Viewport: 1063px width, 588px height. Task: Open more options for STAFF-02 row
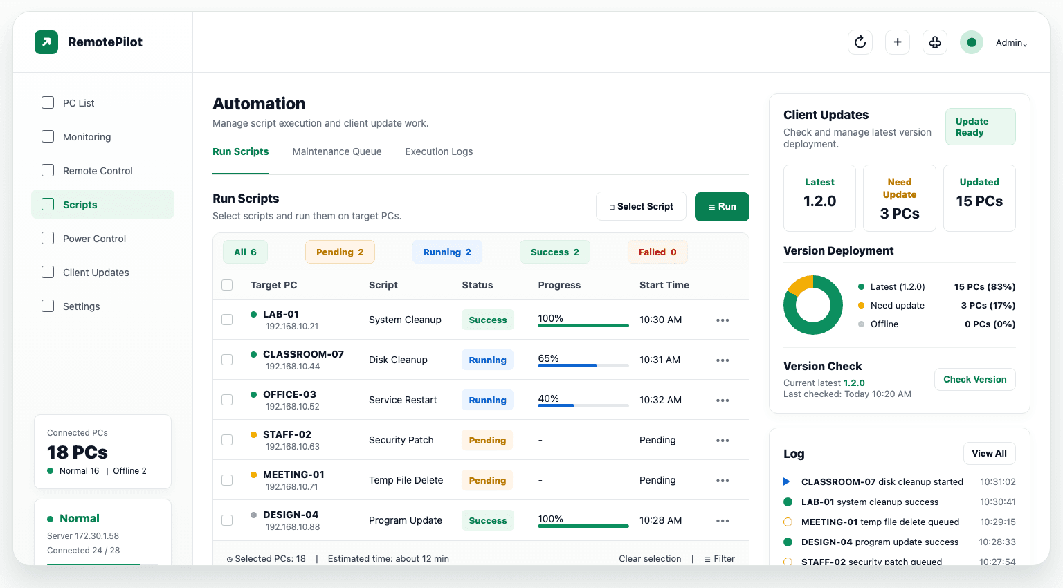[x=723, y=441]
